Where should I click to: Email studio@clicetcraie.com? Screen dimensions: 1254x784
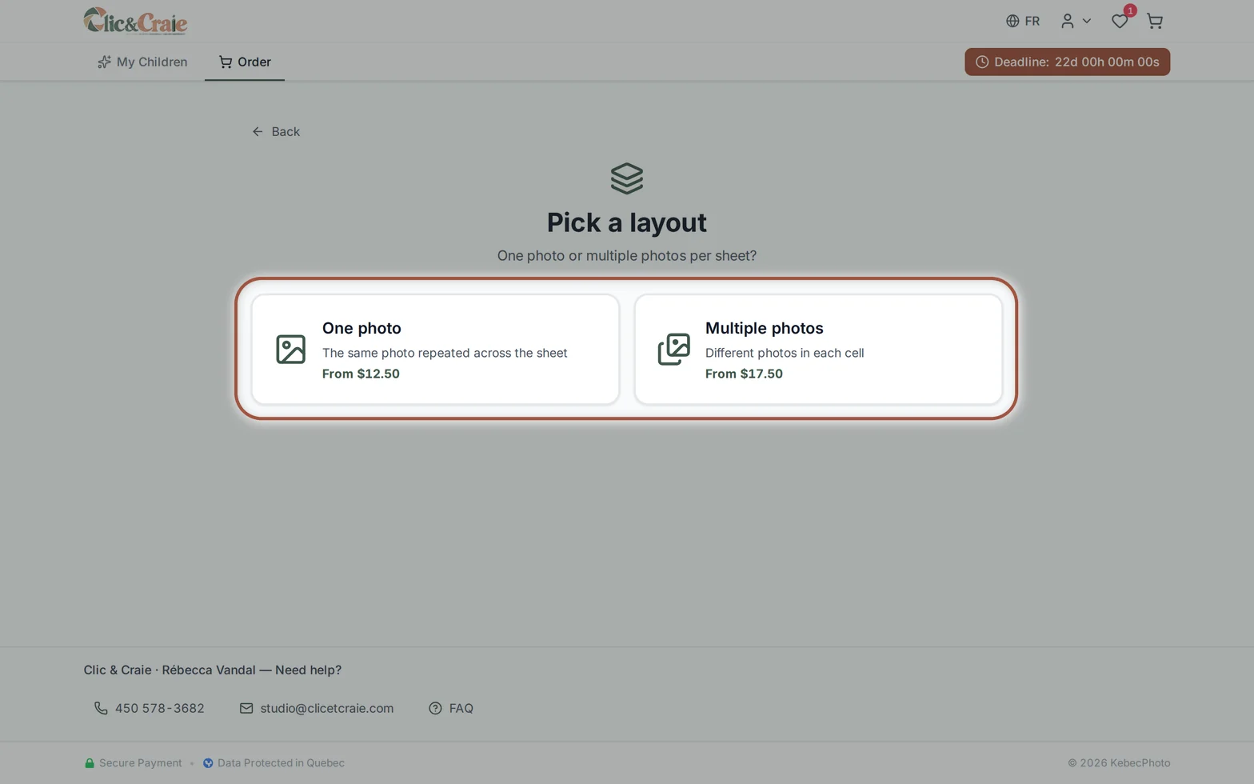click(317, 708)
